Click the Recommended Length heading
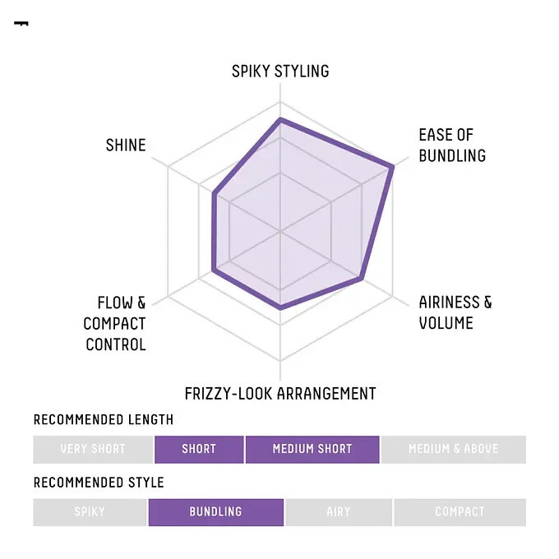The image size is (559, 559). (104, 420)
